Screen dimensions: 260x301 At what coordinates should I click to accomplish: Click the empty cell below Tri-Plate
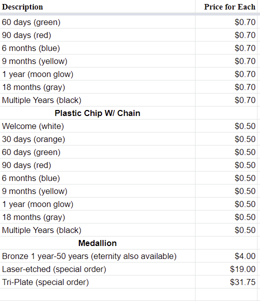pyautogui.click(x=97, y=294)
